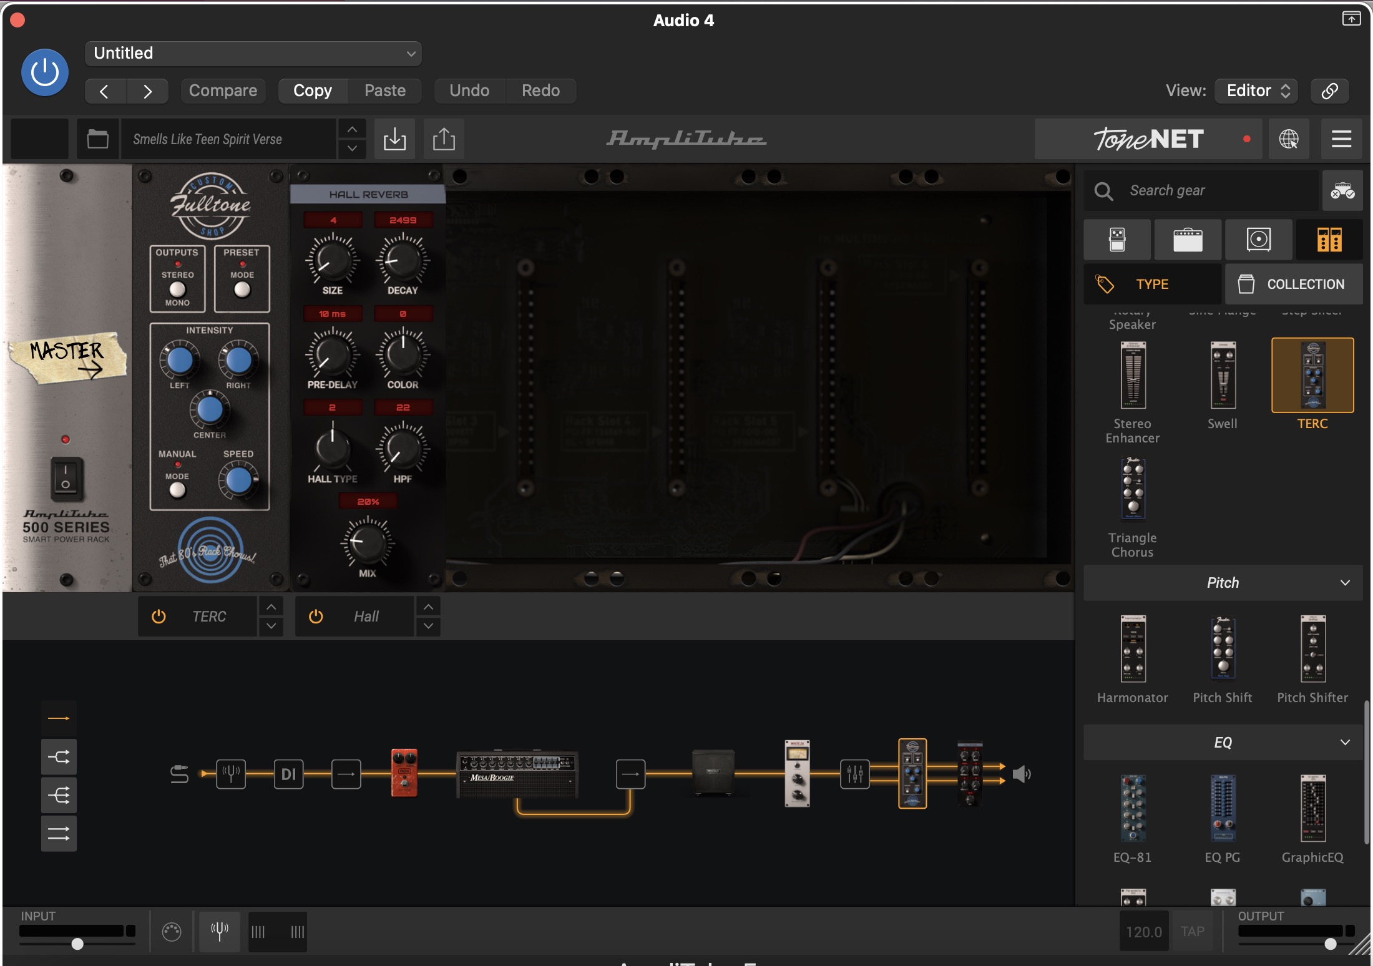
Task: Select previous preset with up stepper
Action: pos(352,129)
